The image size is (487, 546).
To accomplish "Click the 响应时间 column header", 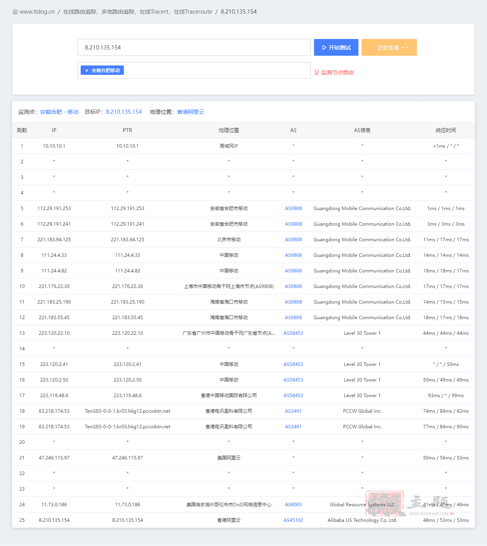I will [x=446, y=130].
